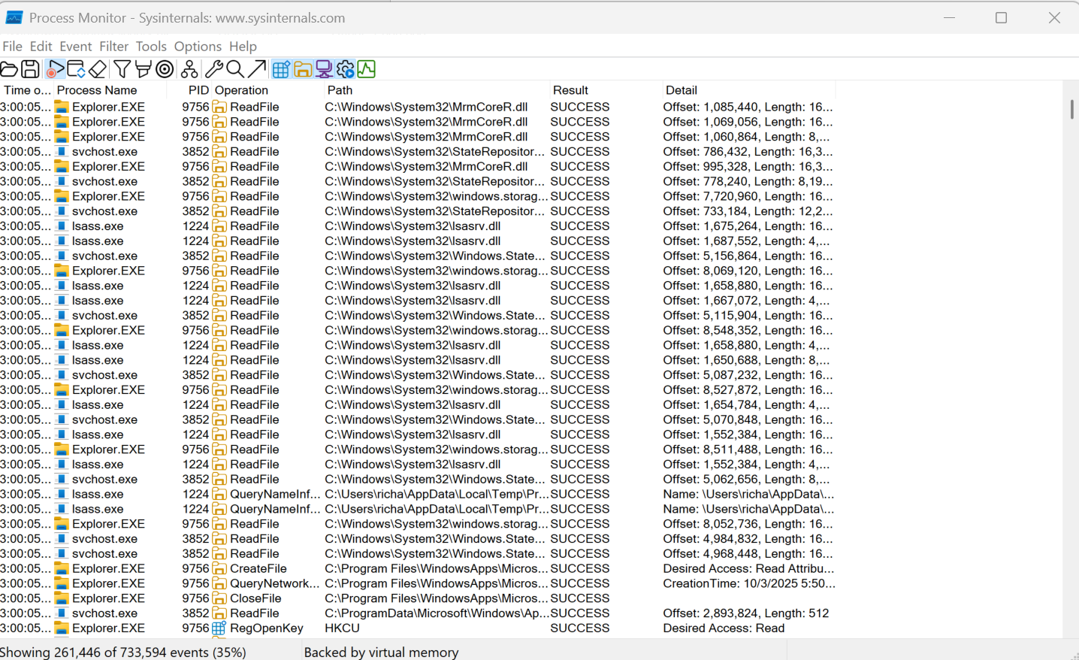
Task: Toggle the Autoscroll toolbar button
Action: tap(76, 69)
